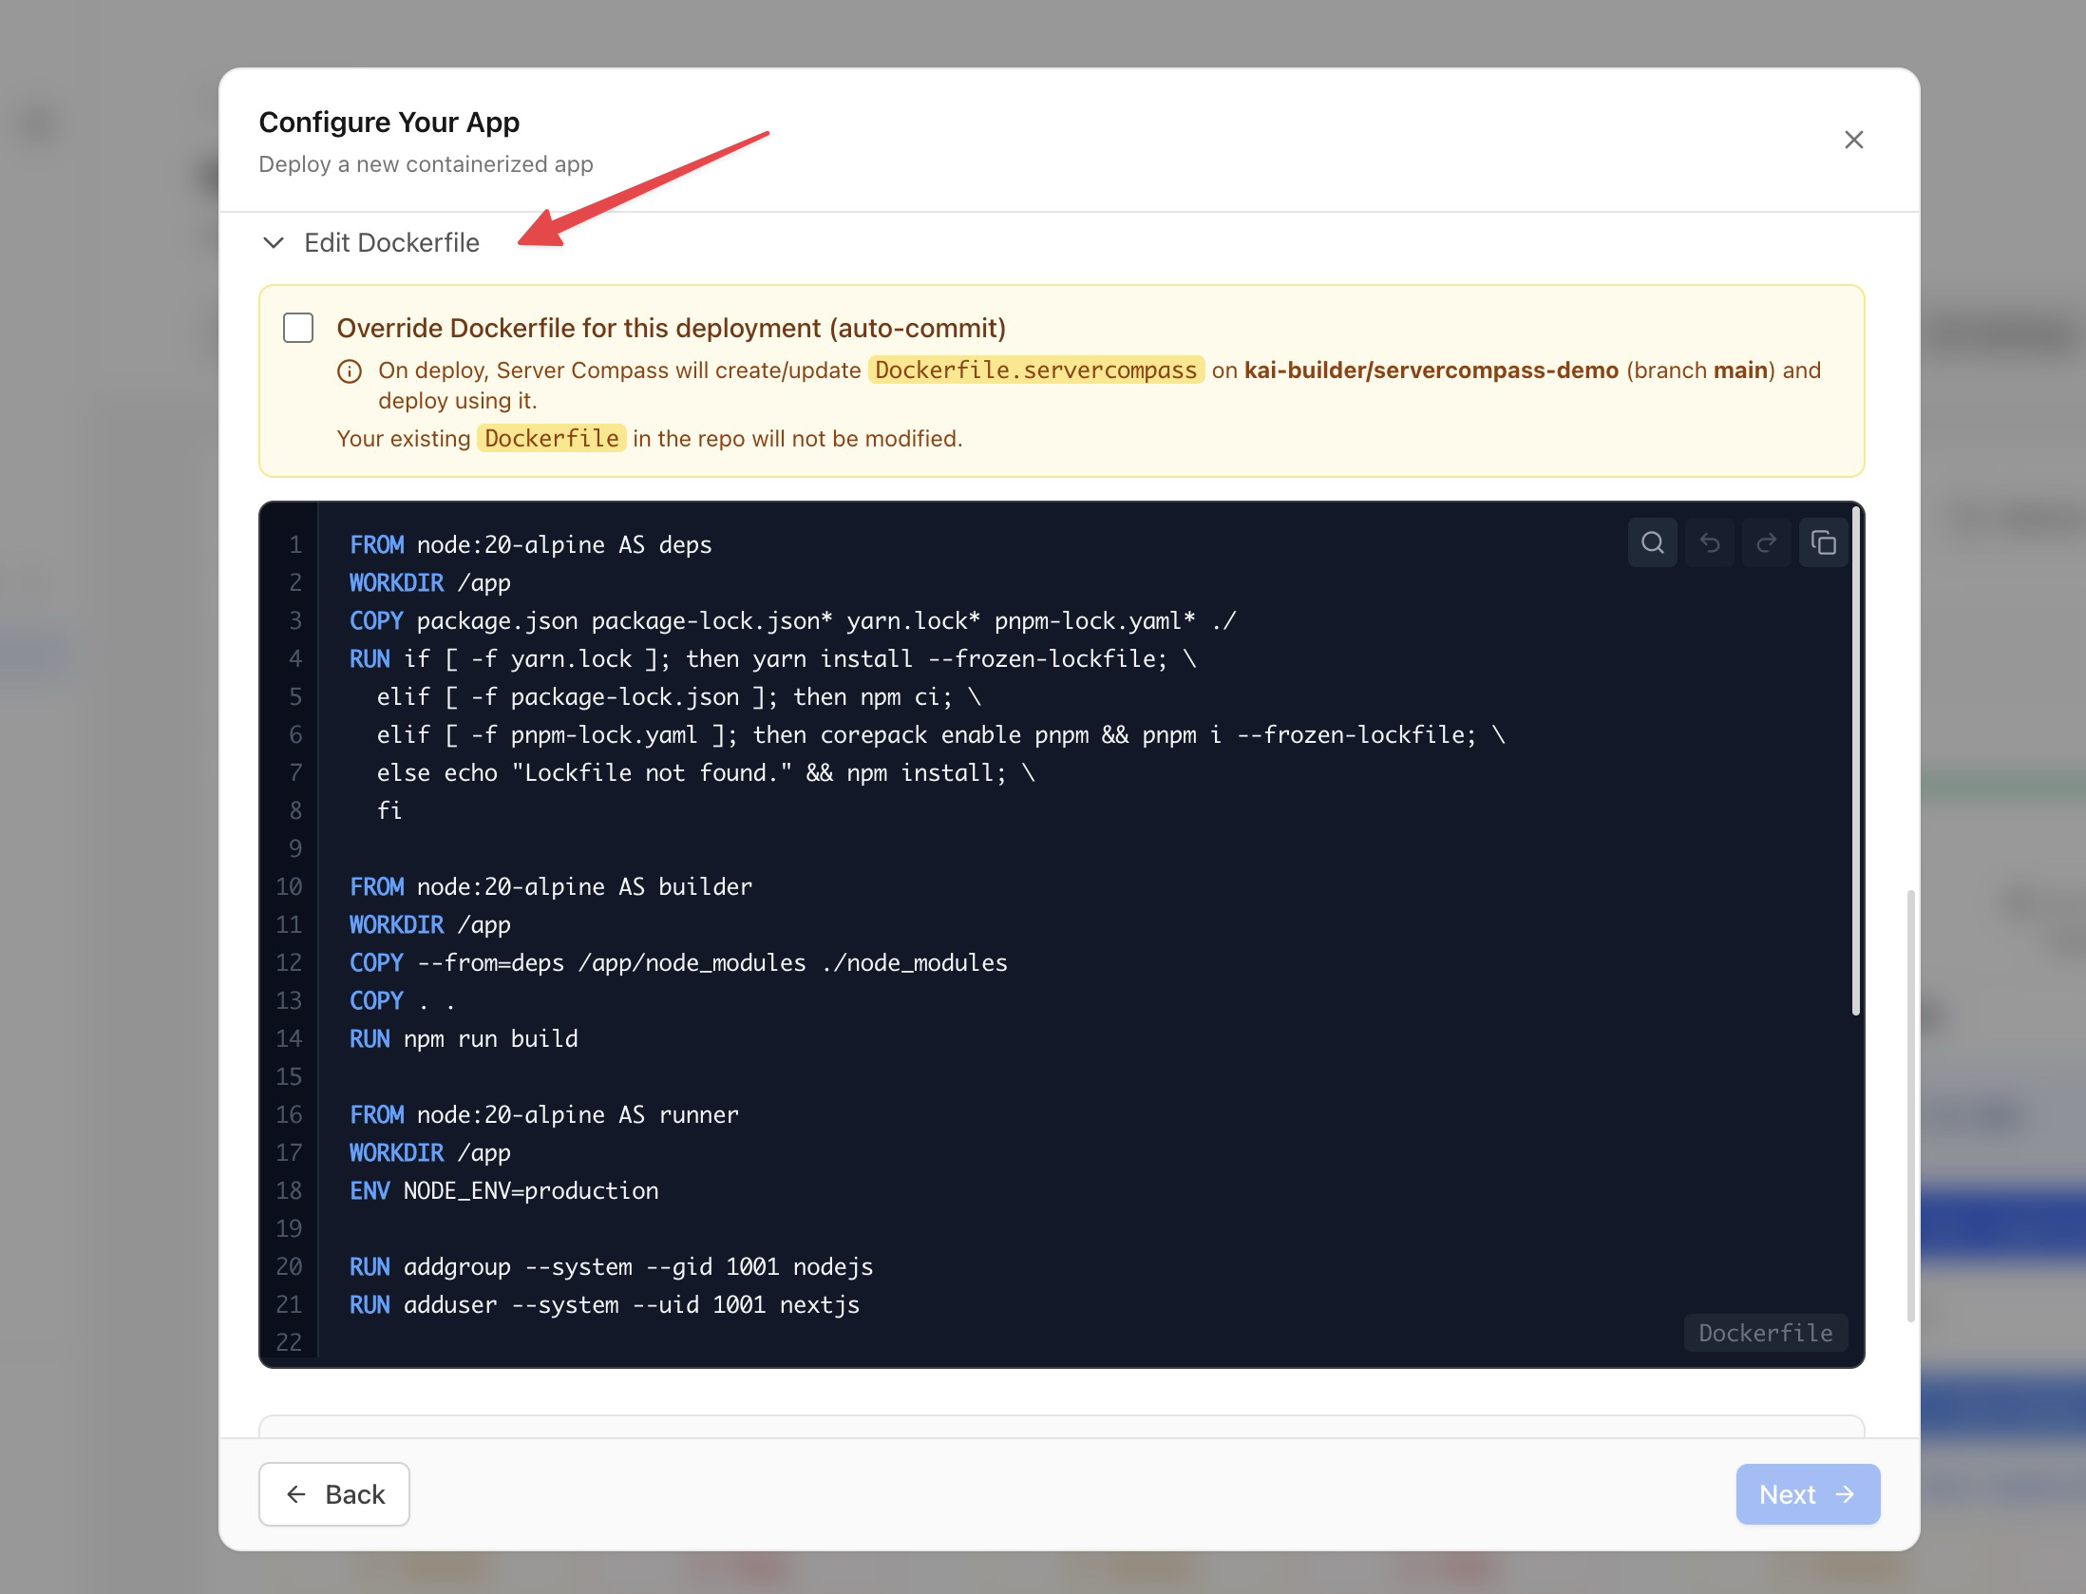This screenshot has width=2086, height=1594.
Task: Click the kai-builder/servercompass-demo repo name
Action: [1431, 370]
